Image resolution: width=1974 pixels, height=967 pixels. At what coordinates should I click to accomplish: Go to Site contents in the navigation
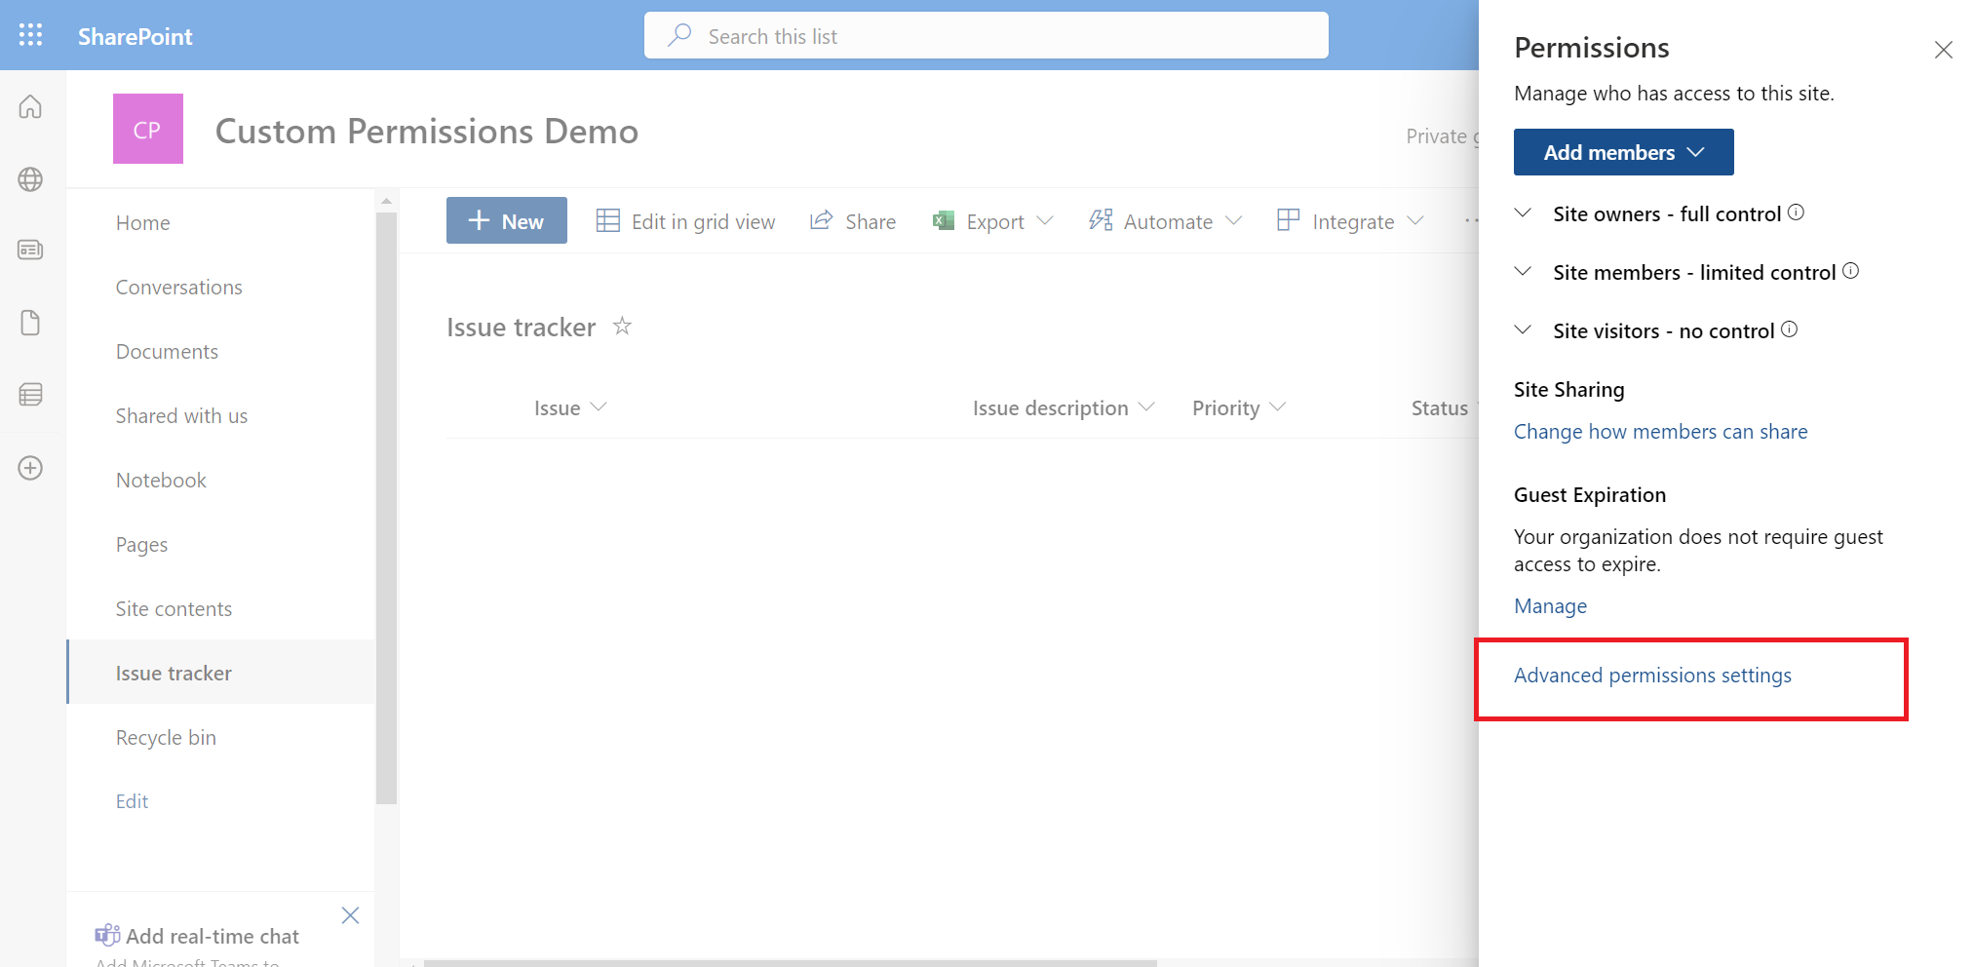[x=174, y=608]
